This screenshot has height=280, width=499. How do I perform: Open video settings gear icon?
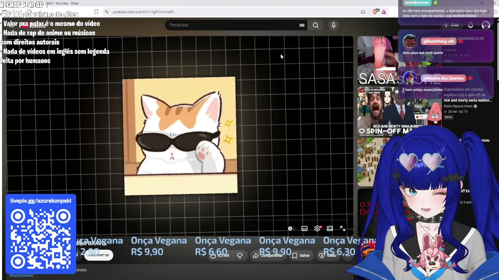click(x=317, y=229)
